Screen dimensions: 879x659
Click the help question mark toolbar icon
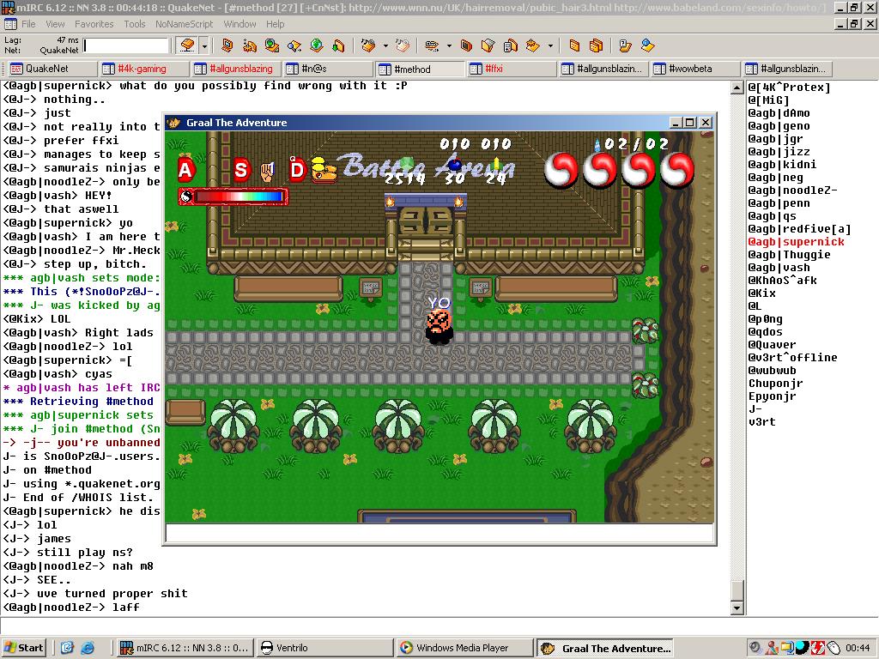625,45
